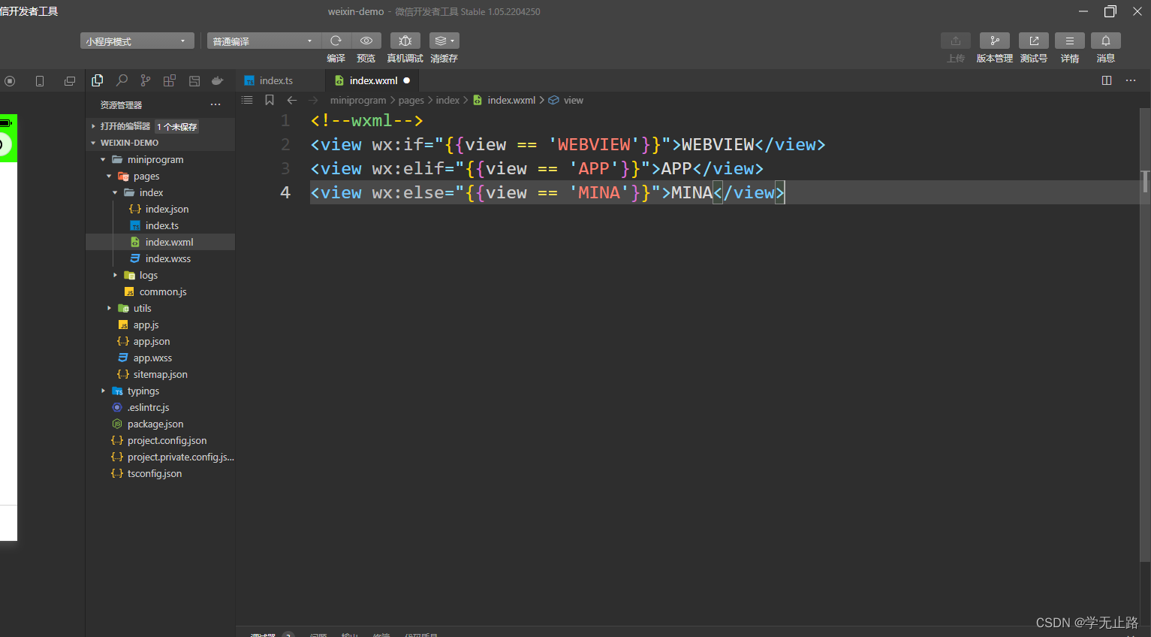The image size is (1151, 637).
Task: Toggle the phone simulator device icon
Action: coord(40,81)
